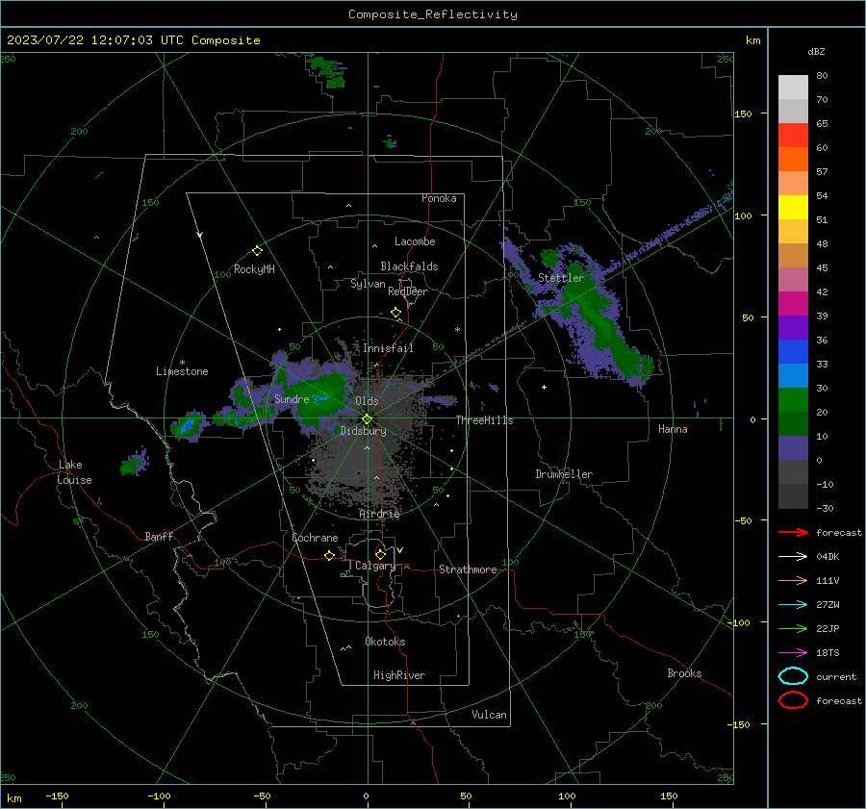Screen dimensions: 866x809
Task: Click the yellow diamond at radar center
Action: 367,419
